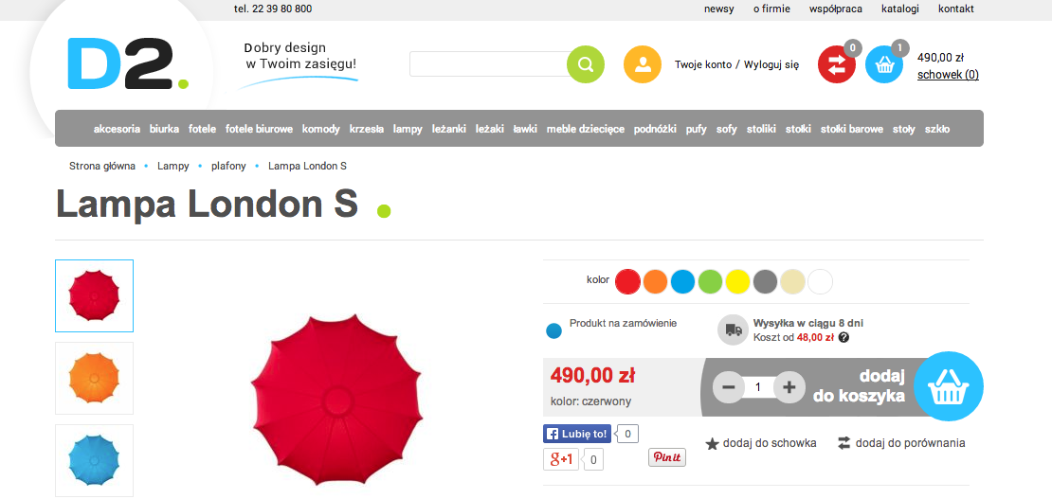Click the shipping cost question mark icon
Viewport: 1052px width, 499px height.
tap(844, 337)
